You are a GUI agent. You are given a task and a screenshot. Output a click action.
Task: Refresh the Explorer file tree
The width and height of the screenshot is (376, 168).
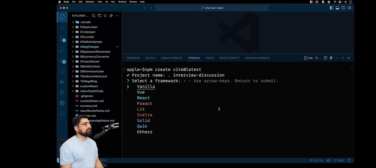click(105, 16)
